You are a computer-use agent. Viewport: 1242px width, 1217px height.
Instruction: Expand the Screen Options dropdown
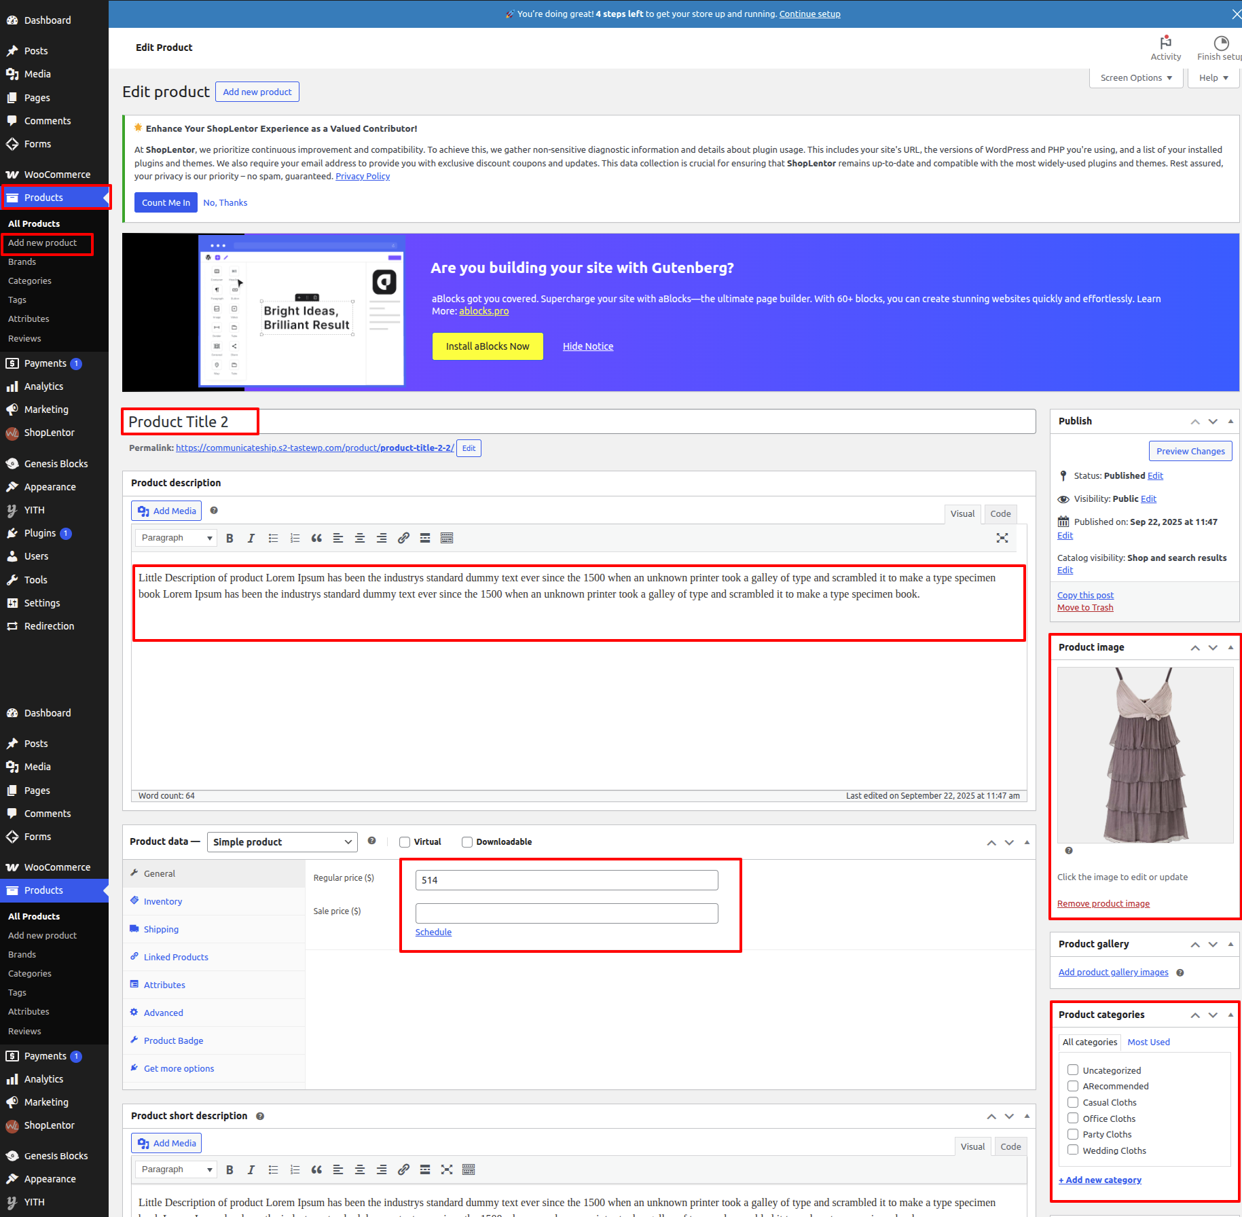(x=1136, y=78)
